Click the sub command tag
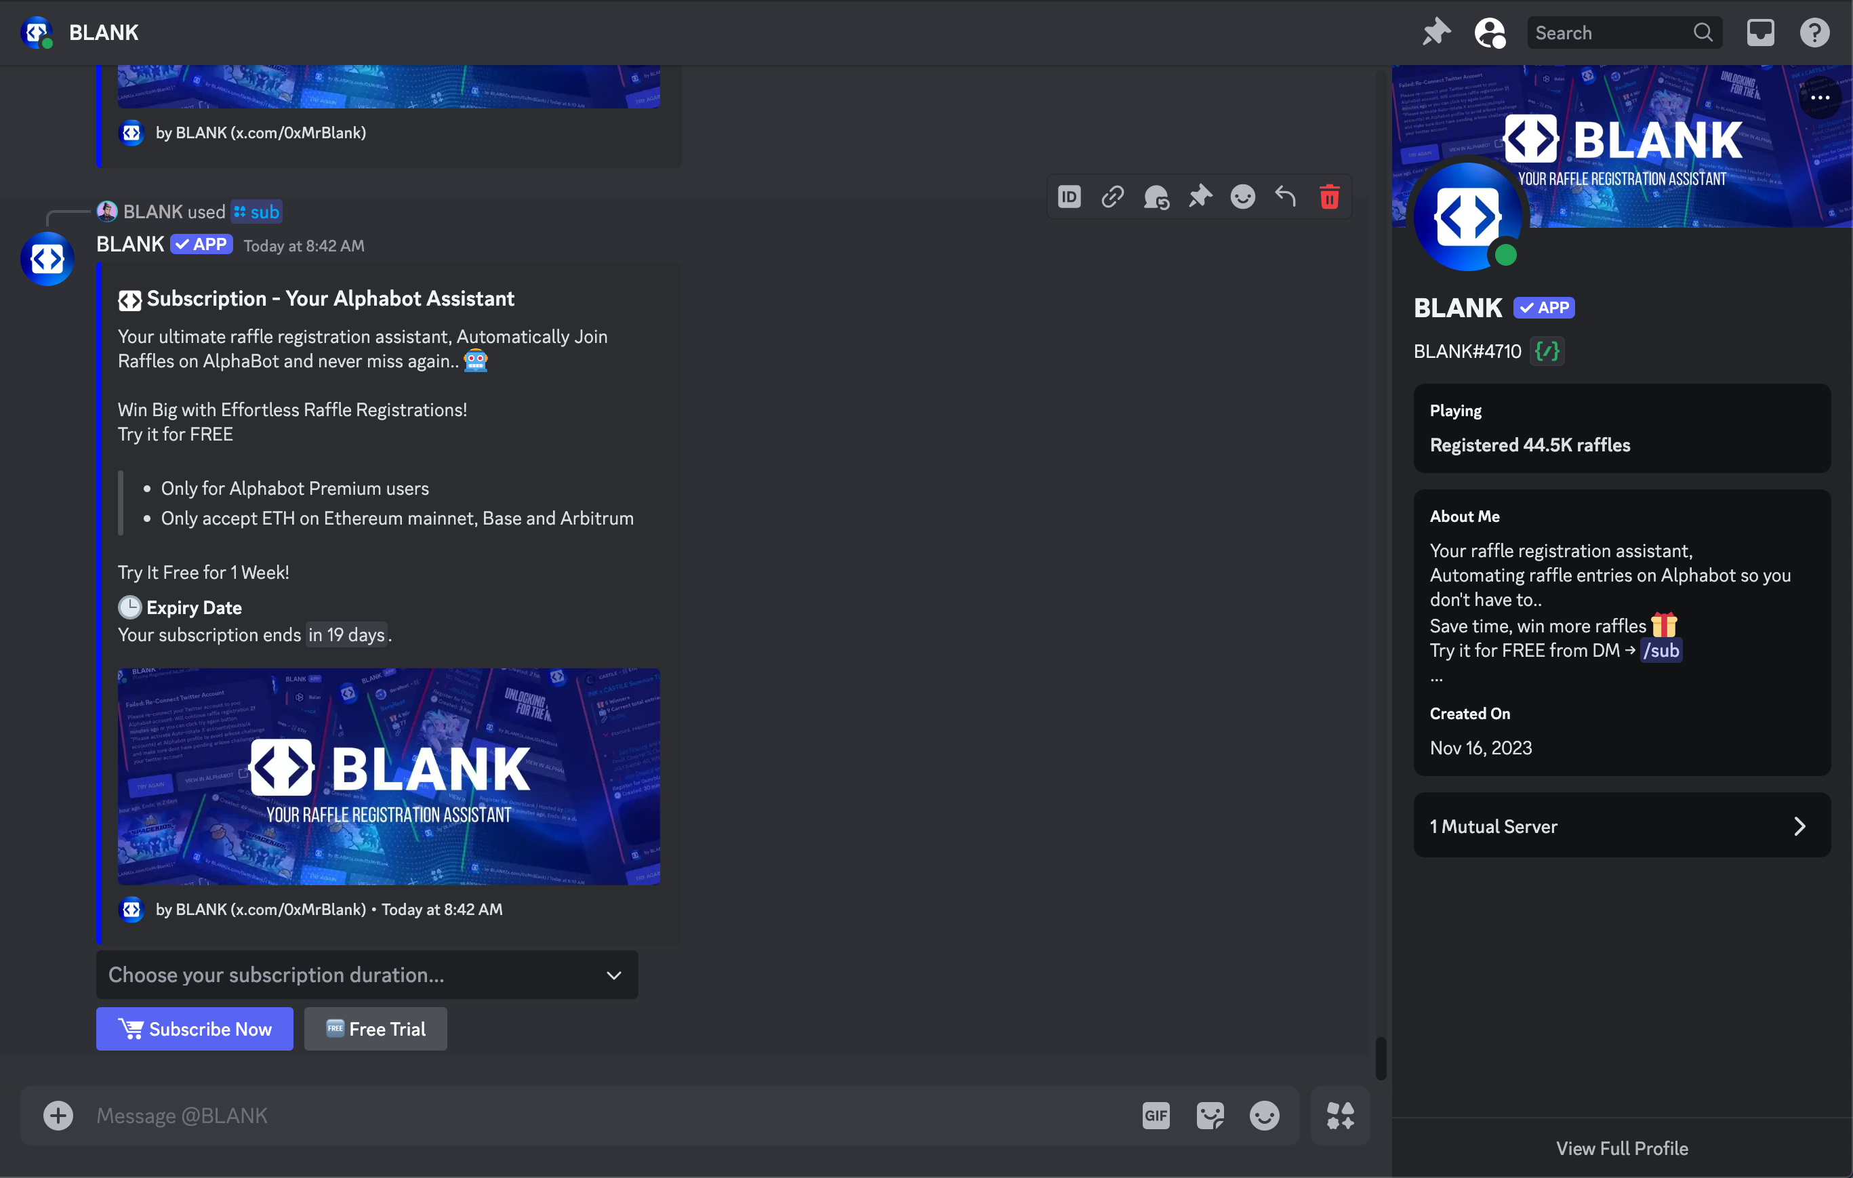Screen dimensions: 1853x1178 [x=258, y=211]
